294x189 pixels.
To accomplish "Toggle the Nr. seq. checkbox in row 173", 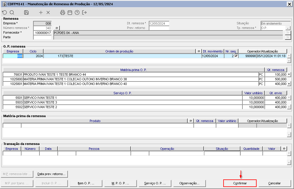I will 236,56.
